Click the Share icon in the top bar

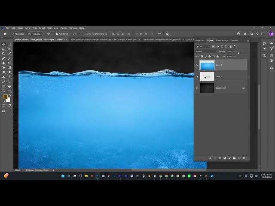(x=238, y=34)
